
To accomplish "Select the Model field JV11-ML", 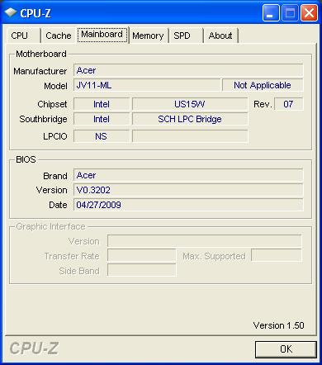I will 147,85.
